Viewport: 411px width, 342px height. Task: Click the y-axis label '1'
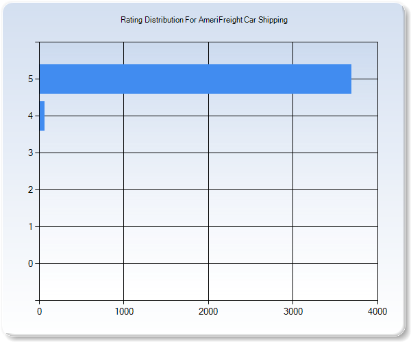coord(31,226)
